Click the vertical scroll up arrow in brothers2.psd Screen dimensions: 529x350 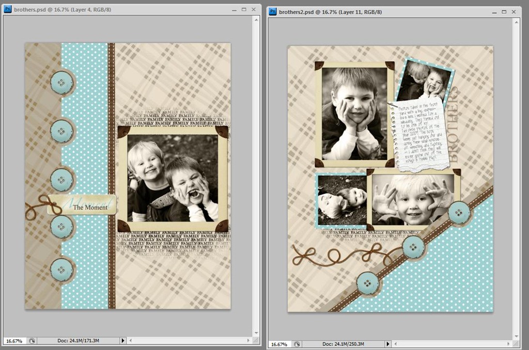(516, 22)
